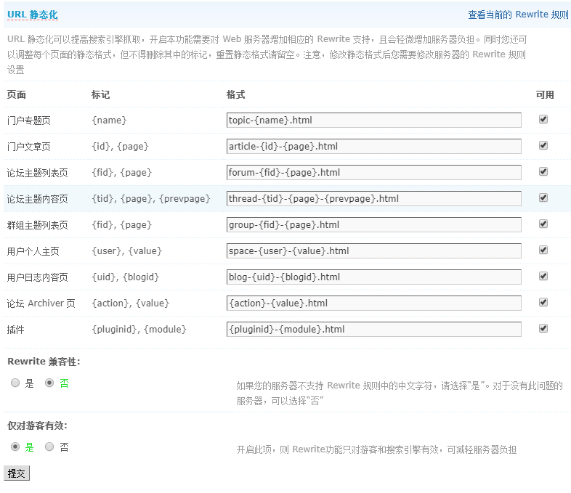Click the {uid}, {blogid} marker text
Screen dimensions: 571x493
[x=126, y=277]
